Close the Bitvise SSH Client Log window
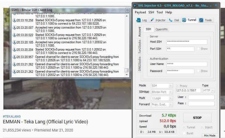Screen dimensions: 225x138 click(x=127, y=10)
